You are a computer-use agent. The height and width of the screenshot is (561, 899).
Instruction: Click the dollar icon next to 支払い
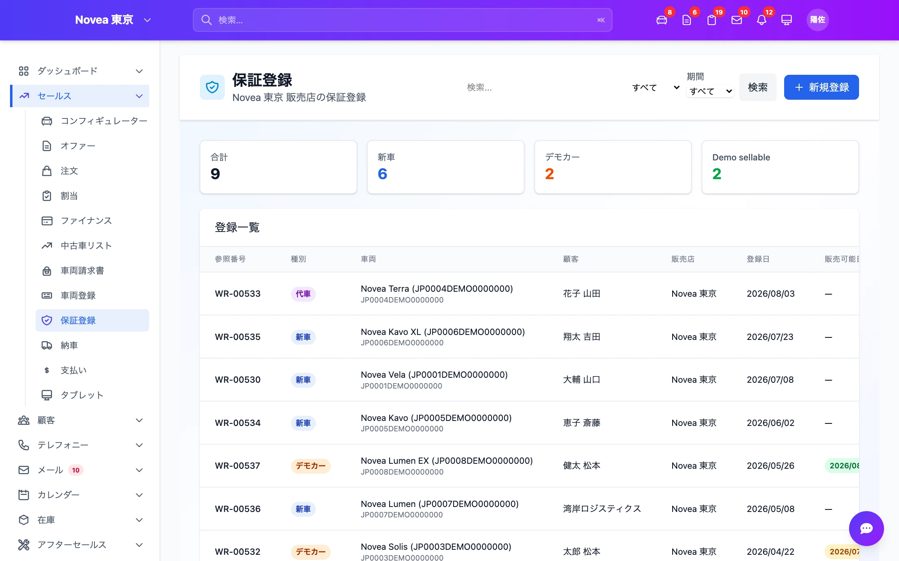tap(47, 370)
